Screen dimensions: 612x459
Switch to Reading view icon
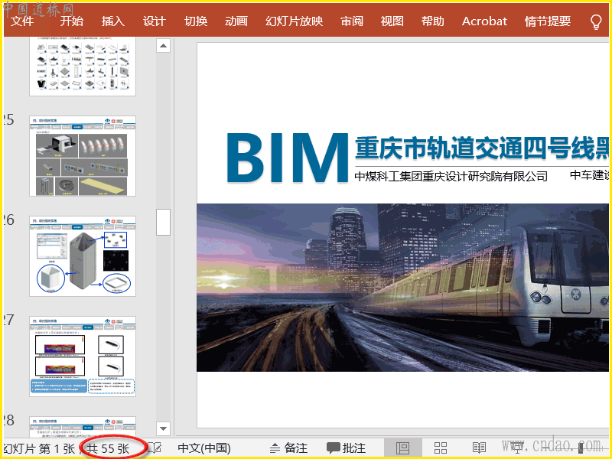pos(479,448)
